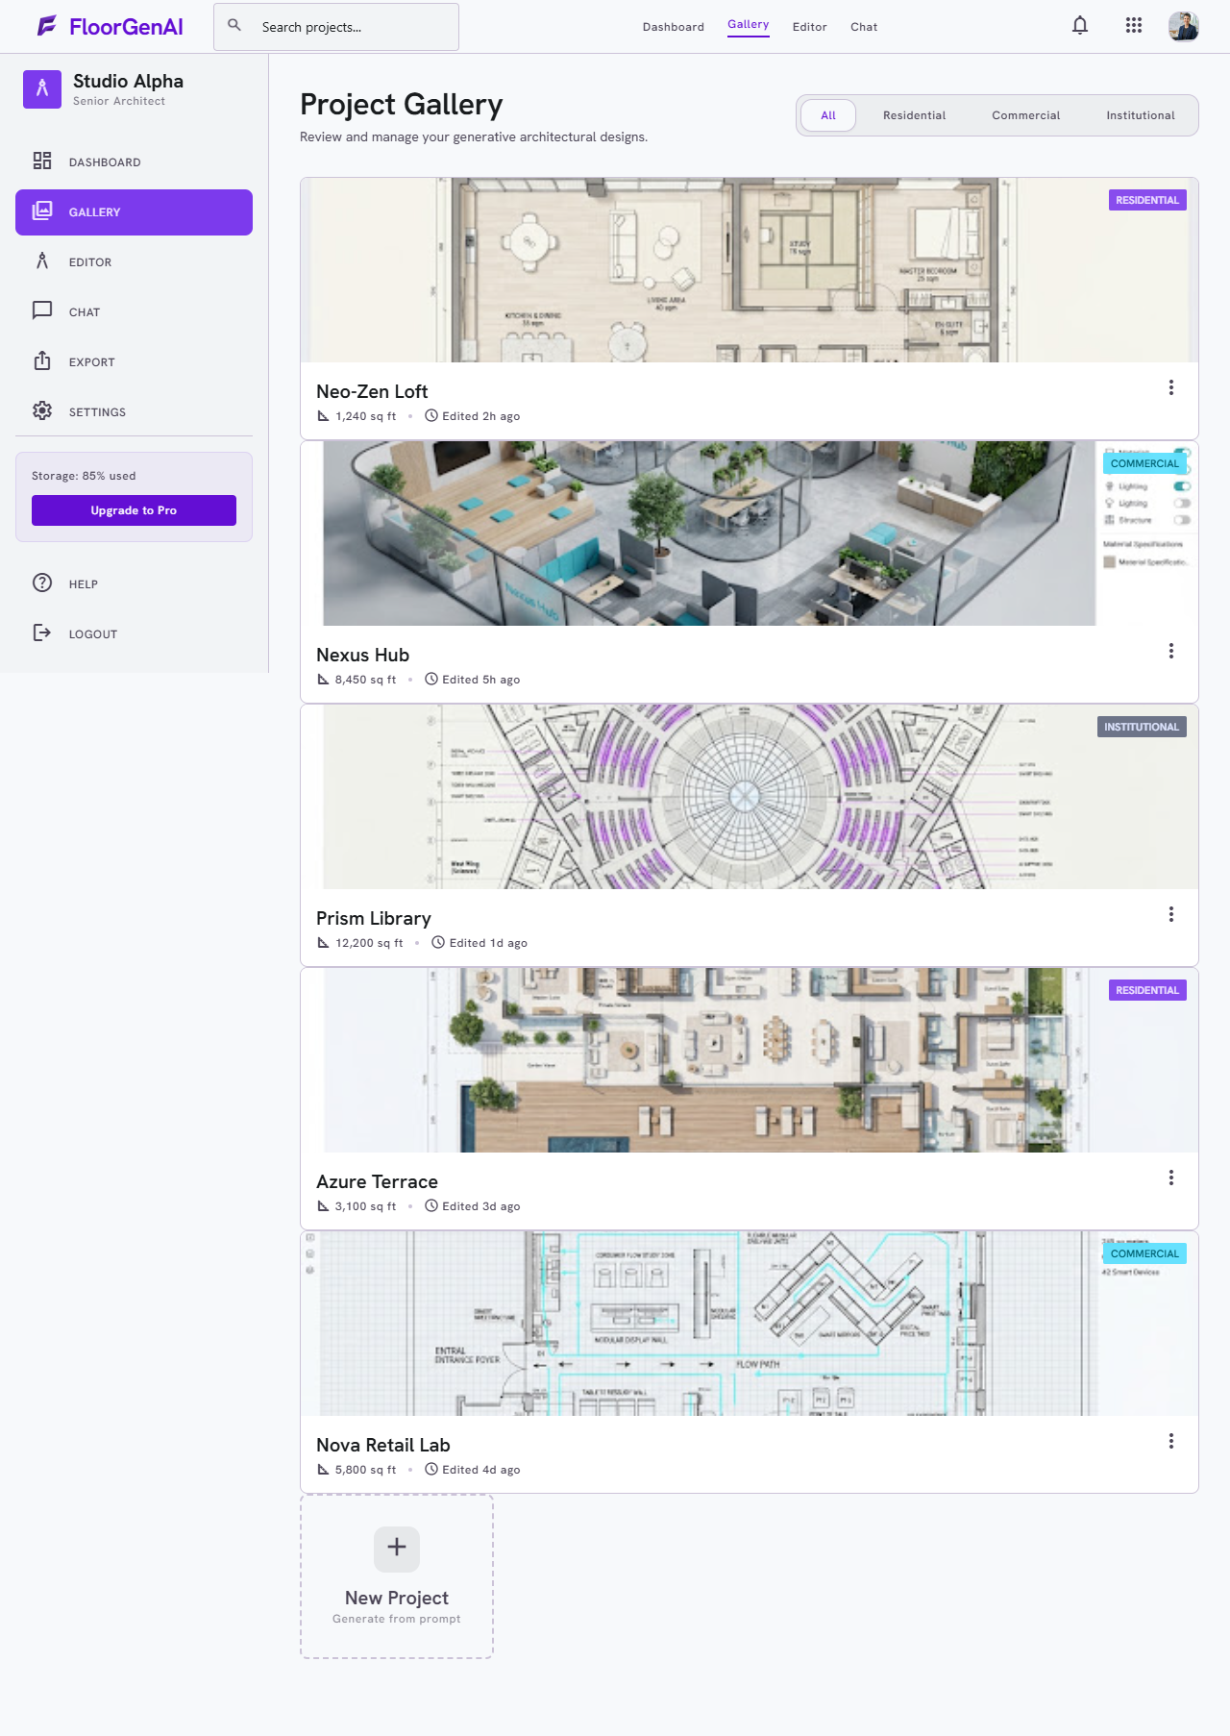Click the search magnifier icon

coord(234,26)
